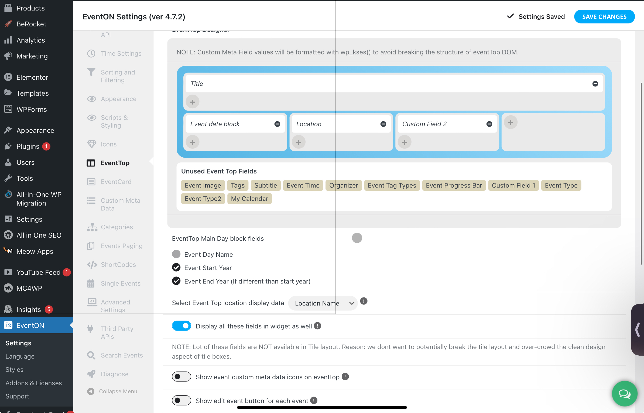Click the Collapse Menu arrow icon
The height and width of the screenshot is (413, 644).
pyautogui.click(x=91, y=391)
